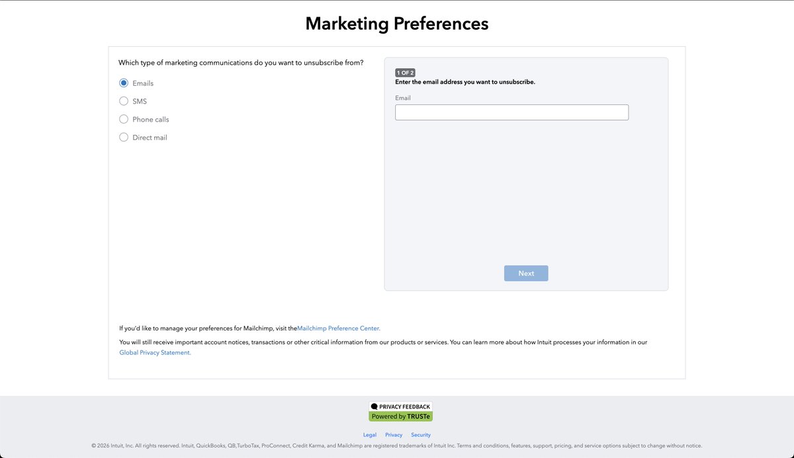Pick the Phone calls radio option
This screenshot has width=794, height=458.
[124, 120]
